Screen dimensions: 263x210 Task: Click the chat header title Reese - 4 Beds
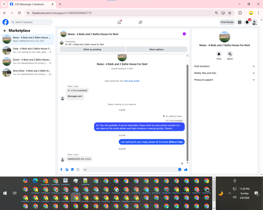pos(93,34)
